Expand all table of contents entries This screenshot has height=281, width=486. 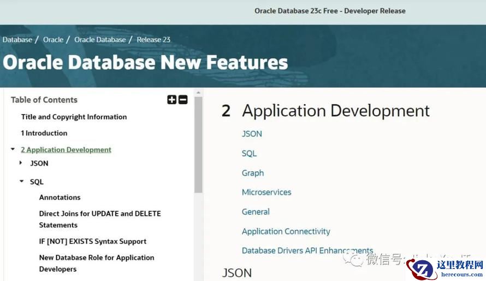click(171, 100)
